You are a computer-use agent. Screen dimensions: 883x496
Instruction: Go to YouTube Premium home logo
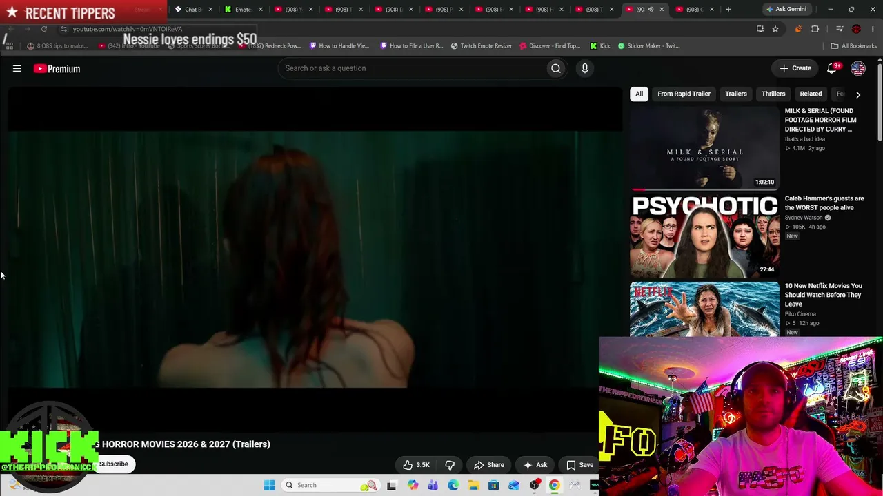pyautogui.click(x=57, y=69)
